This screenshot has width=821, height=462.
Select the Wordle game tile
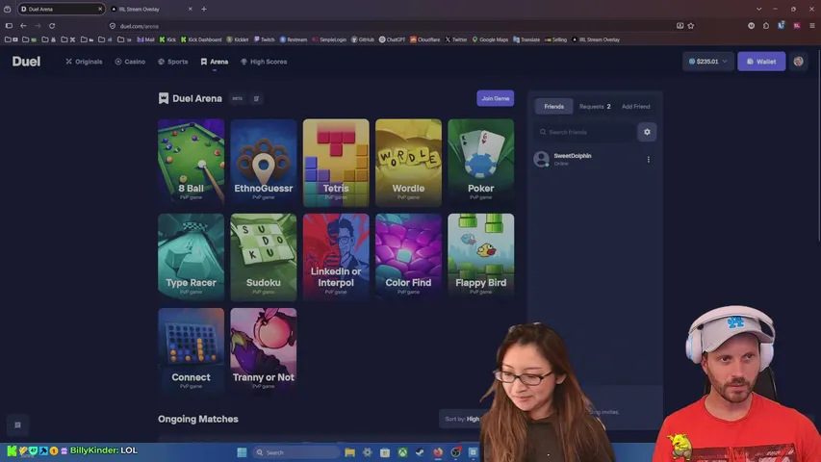click(408, 163)
